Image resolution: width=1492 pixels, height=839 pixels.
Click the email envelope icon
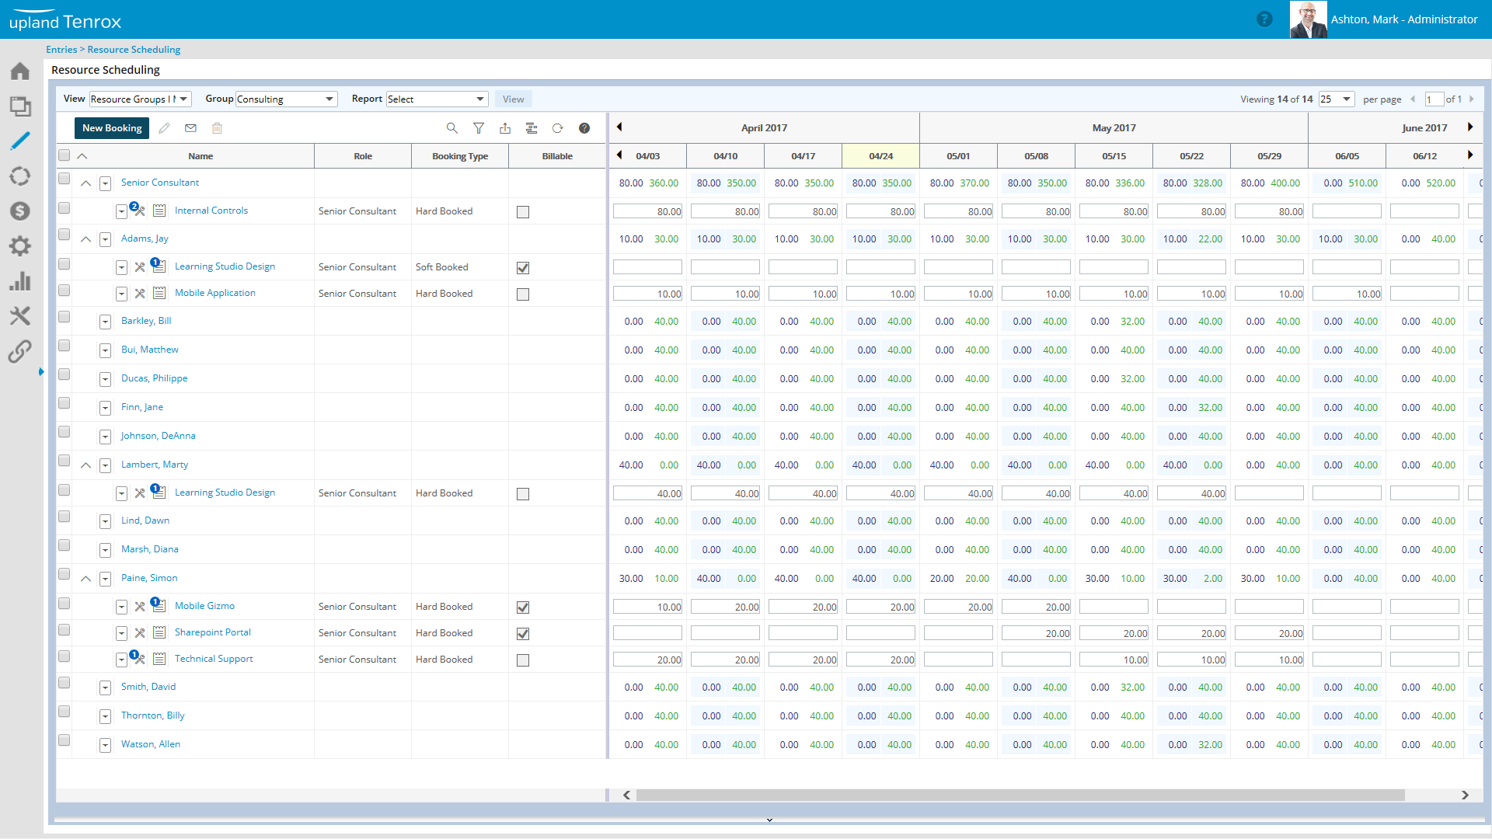[190, 128]
